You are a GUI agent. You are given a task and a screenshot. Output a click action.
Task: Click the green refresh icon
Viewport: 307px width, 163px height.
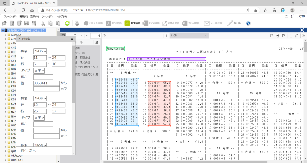point(67,23)
